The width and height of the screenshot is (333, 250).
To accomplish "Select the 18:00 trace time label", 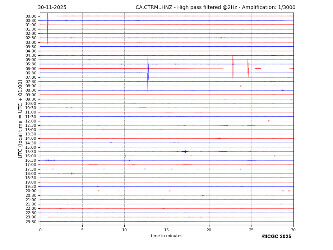I will pos(31,173).
